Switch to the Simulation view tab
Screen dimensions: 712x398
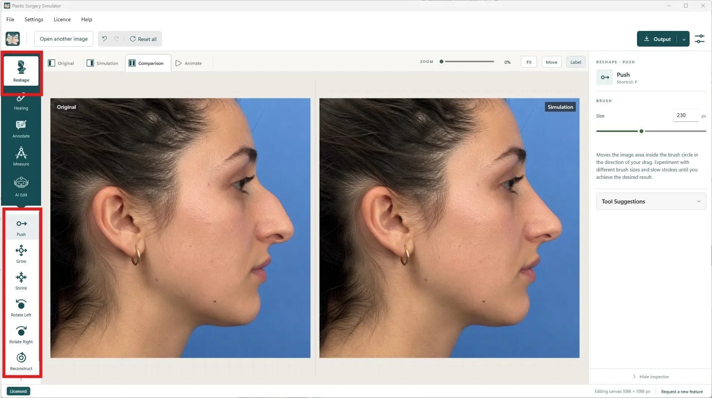coord(103,63)
